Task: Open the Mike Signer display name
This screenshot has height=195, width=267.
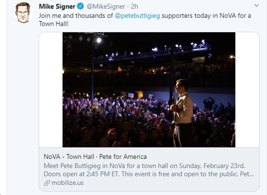Action: [57, 6]
